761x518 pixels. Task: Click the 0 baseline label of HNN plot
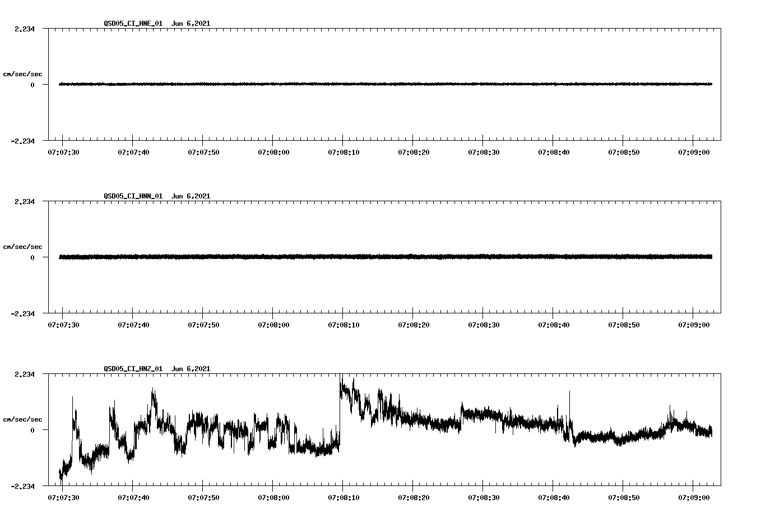[33, 258]
